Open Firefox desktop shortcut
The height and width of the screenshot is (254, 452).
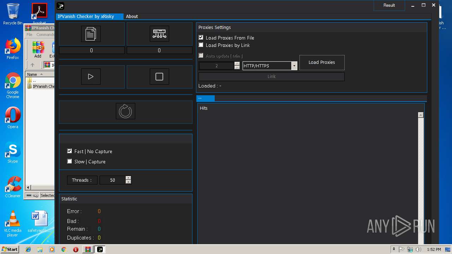13,49
